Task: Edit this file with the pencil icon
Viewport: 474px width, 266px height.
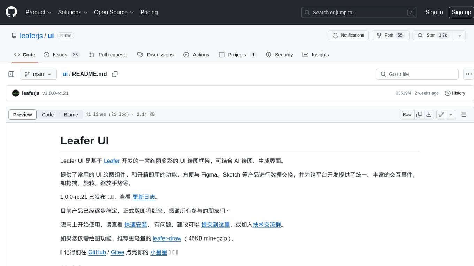Action: 442,115
